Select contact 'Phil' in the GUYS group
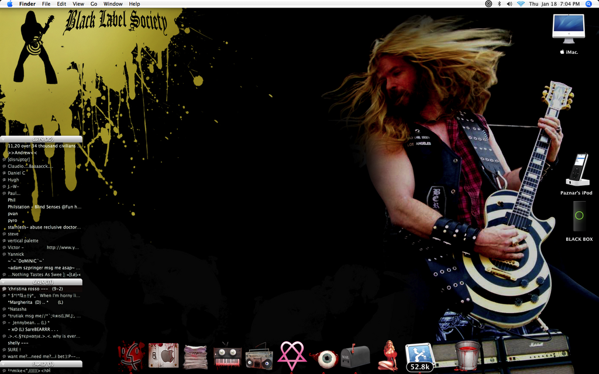The width and height of the screenshot is (599, 374). click(42, 200)
